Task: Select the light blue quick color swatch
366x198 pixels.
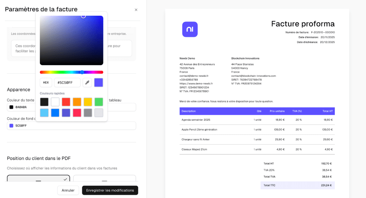Action: click(44, 113)
